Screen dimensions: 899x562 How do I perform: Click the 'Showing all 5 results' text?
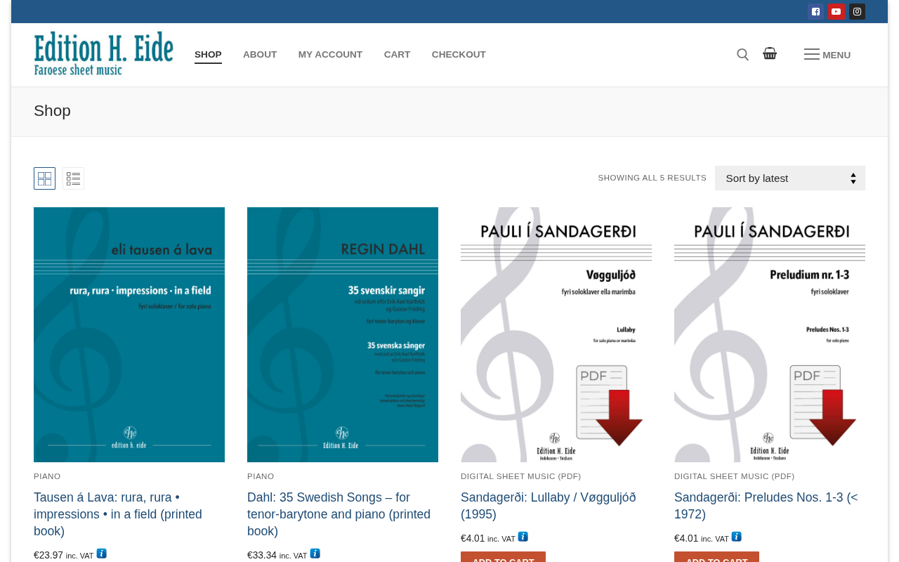652,178
